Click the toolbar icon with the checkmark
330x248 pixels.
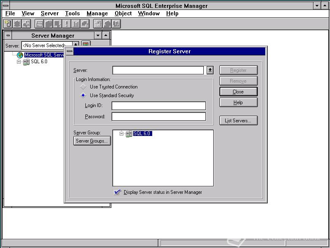coord(57,24)
